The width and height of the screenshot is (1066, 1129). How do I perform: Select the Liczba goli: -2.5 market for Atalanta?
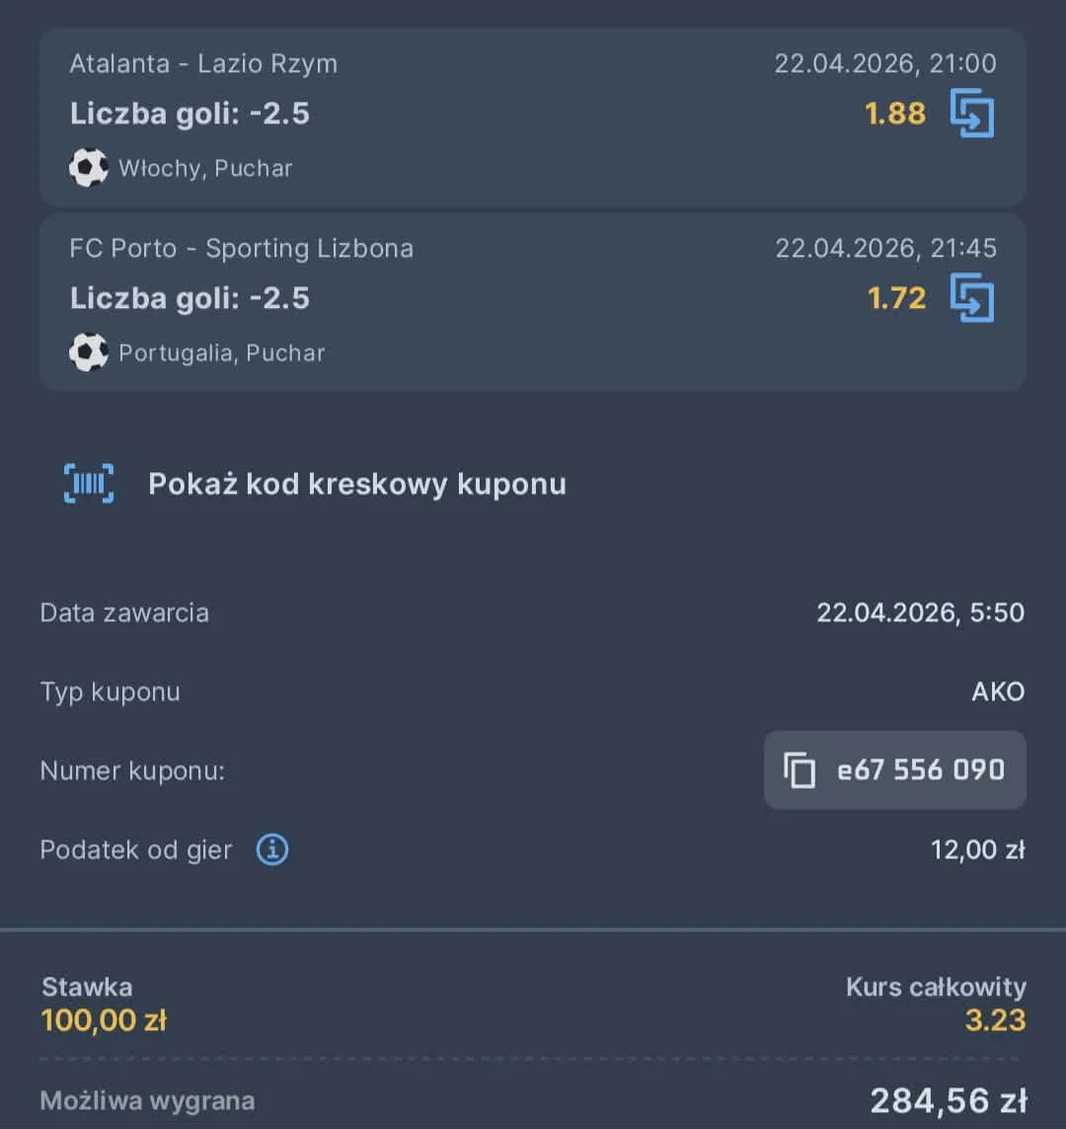(x=190, y=113)
